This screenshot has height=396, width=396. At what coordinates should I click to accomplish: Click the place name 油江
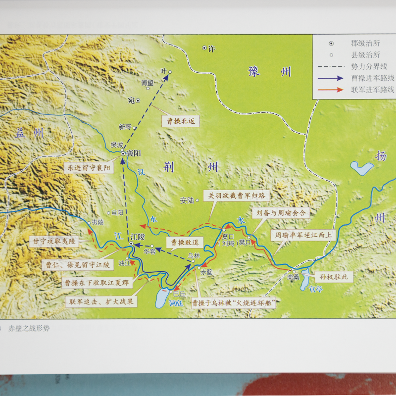click(x=125, y=263)
